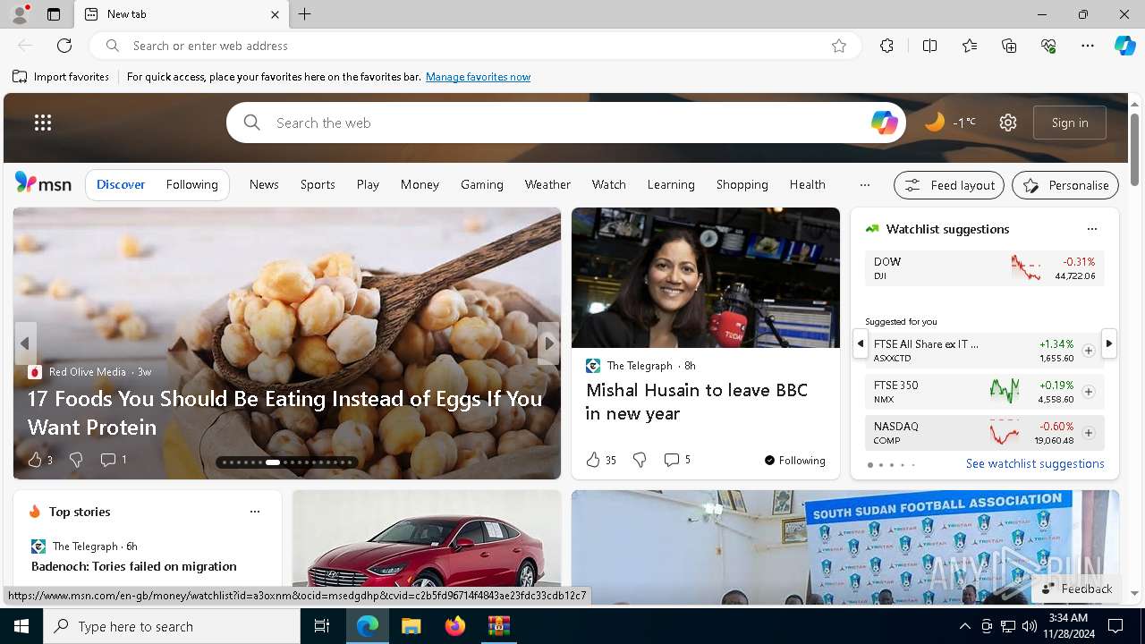Show next watchlist suggestions
This screenshot has width=1145, height=644.
[x=1109, y=343]
